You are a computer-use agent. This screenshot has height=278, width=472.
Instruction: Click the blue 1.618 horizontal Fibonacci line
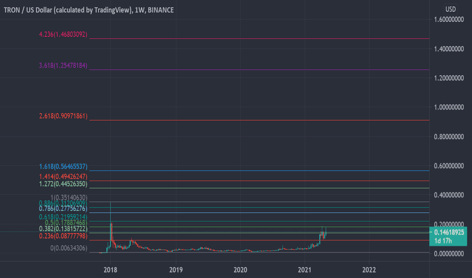259,171
